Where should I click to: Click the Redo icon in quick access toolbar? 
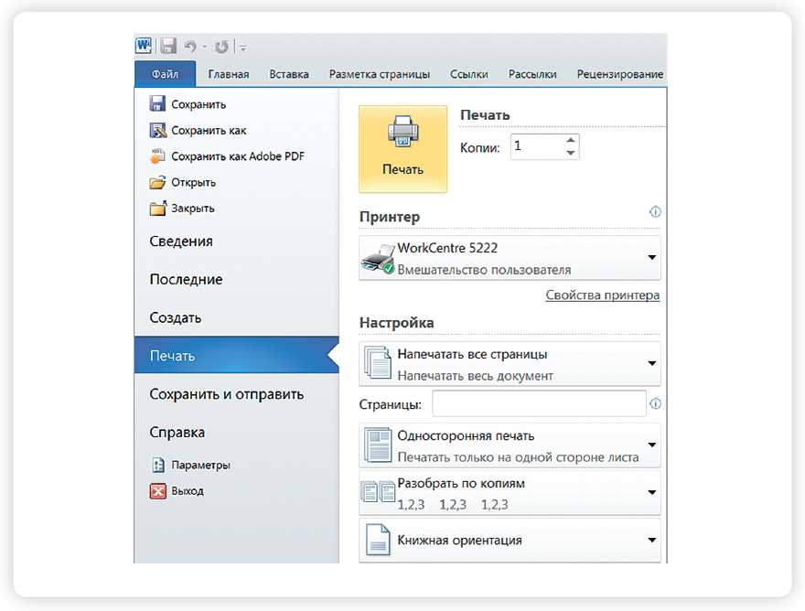click(x=221, y=47)
